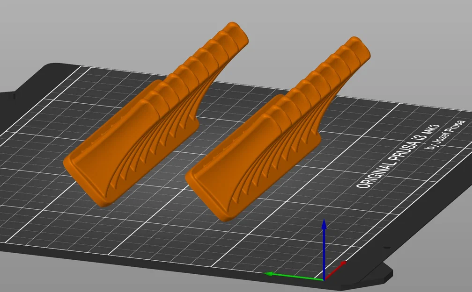The image size is (472, 292).
Task: Click the red X axis arrow
Action: click(335, 271)
